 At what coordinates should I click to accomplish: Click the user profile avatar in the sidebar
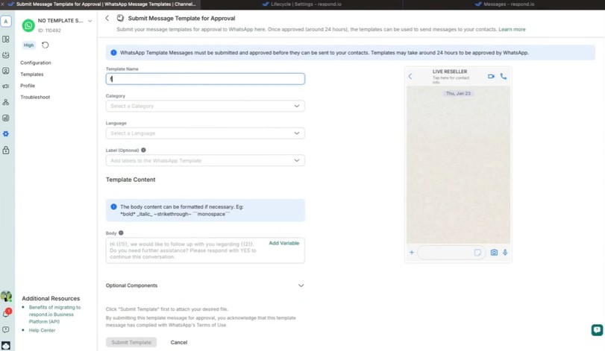[6, 297]
